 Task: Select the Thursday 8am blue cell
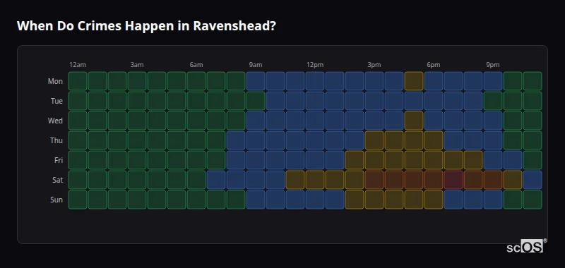coord(236,140)
